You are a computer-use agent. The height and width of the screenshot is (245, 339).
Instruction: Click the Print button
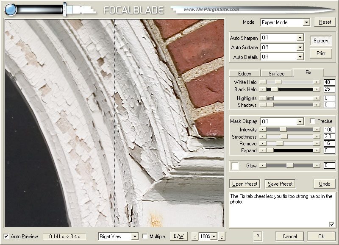[x=321, y=53]
